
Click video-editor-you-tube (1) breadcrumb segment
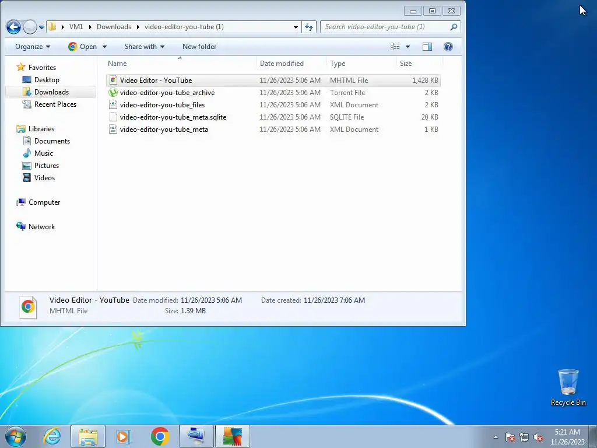(184, 27)
